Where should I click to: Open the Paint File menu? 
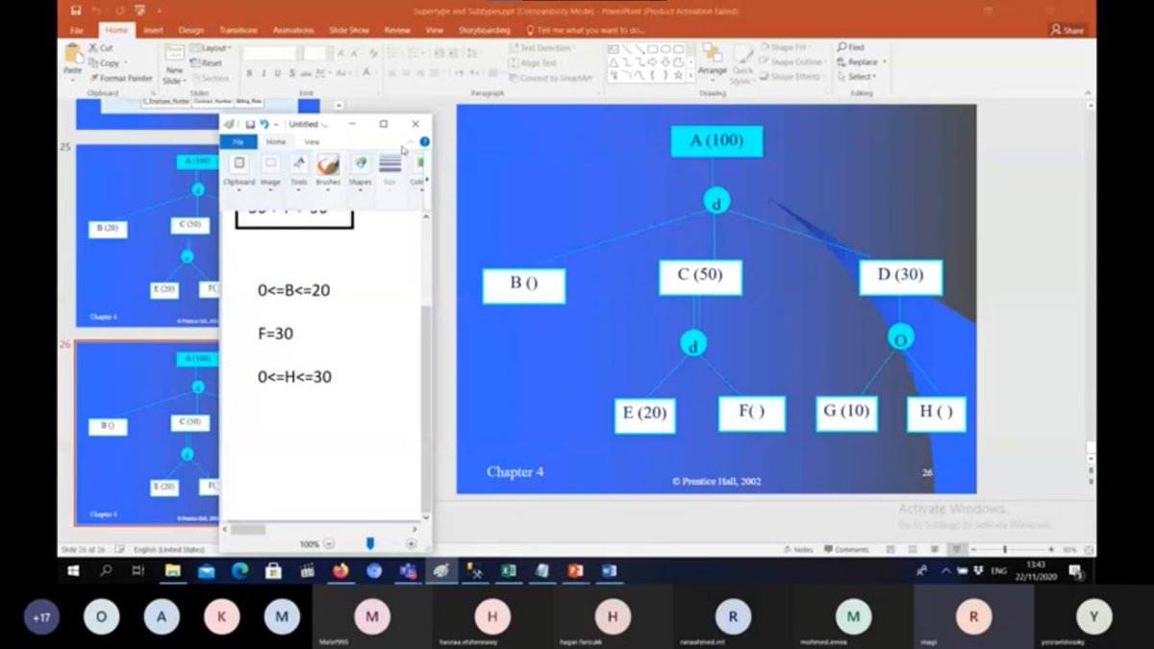(238, 141)
